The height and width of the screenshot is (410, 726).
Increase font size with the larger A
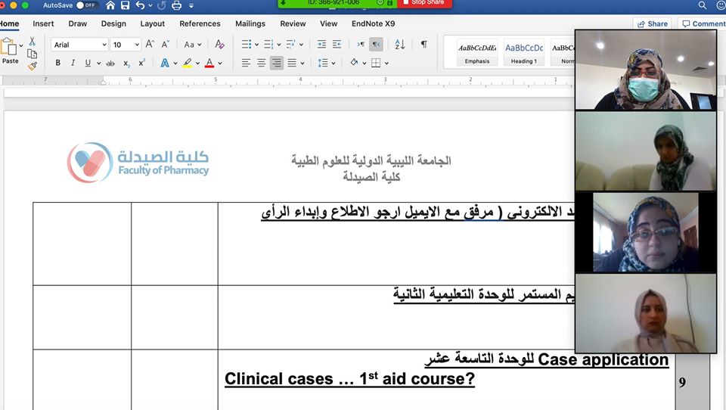tap(151, 45)
